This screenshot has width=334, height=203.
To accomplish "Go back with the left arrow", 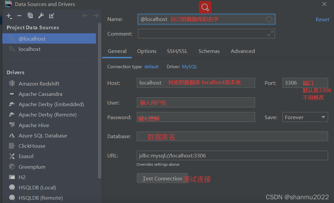I will pyautogui.click(x=85, y=16).
